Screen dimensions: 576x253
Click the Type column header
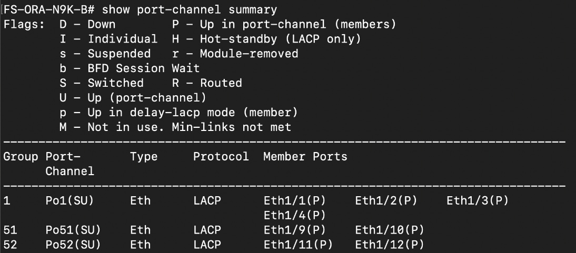tap(144, 157)
